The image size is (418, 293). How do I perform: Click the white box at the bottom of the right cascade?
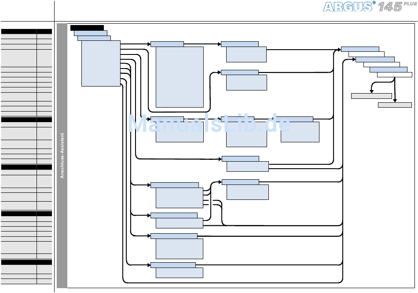point(395,75)
